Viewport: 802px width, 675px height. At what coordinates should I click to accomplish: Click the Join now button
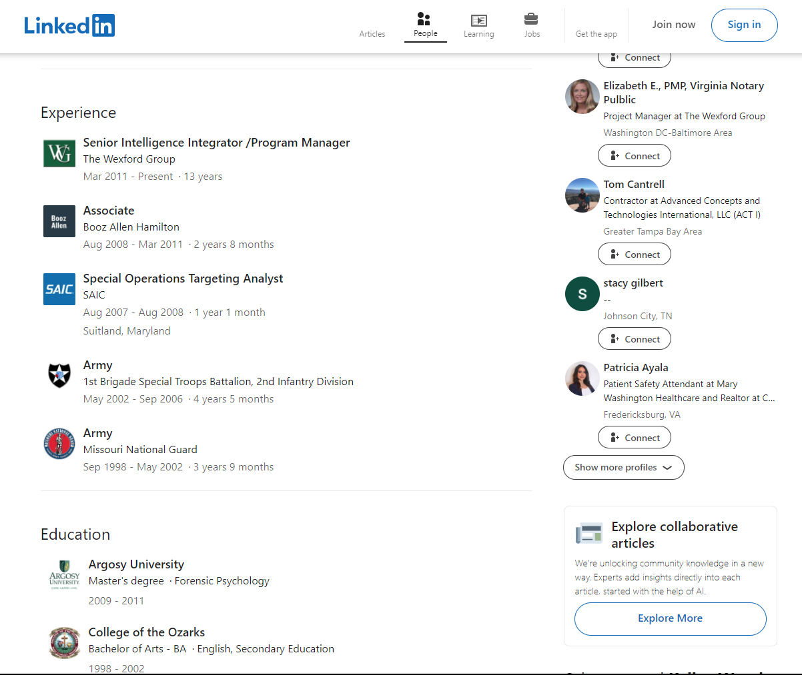674,25
